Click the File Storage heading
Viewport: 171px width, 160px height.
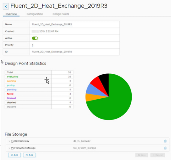point(16,134)
